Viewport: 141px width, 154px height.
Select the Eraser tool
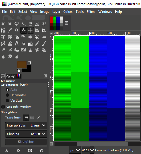pyautogui.click(x=3, y=50)
